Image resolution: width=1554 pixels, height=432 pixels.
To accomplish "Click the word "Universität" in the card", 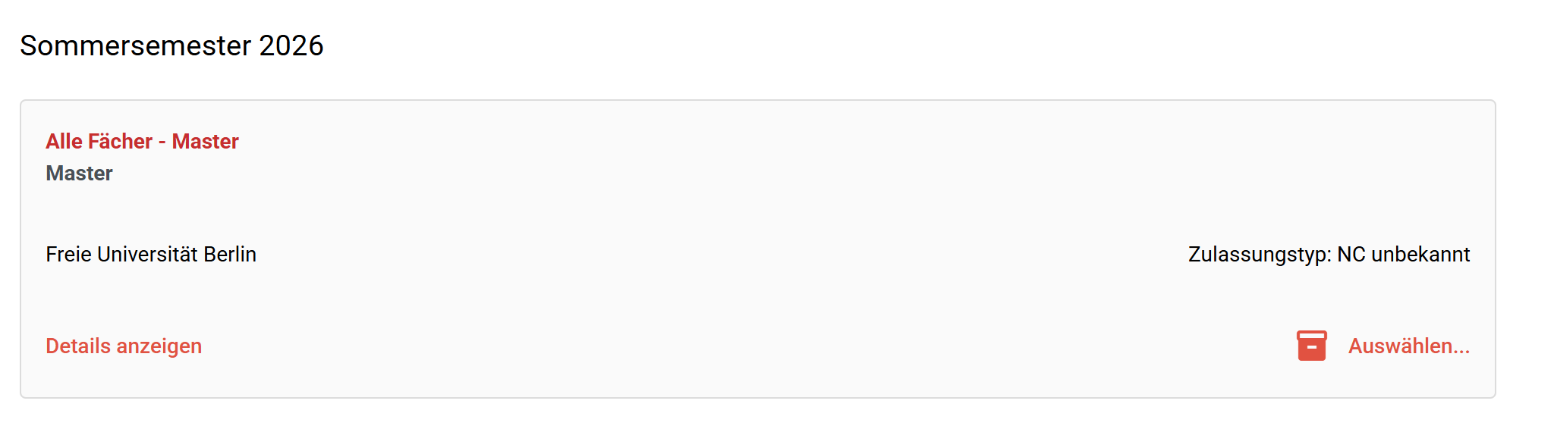I will [147, 255].
